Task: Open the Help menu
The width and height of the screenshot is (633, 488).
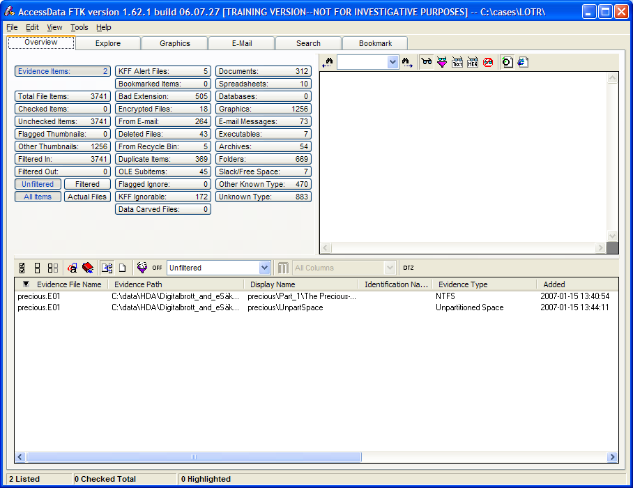Action: point(104,27)
